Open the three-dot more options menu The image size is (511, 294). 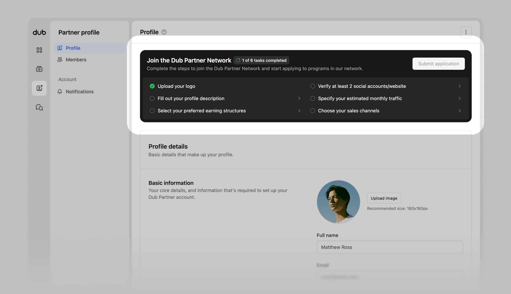point(466,32)
